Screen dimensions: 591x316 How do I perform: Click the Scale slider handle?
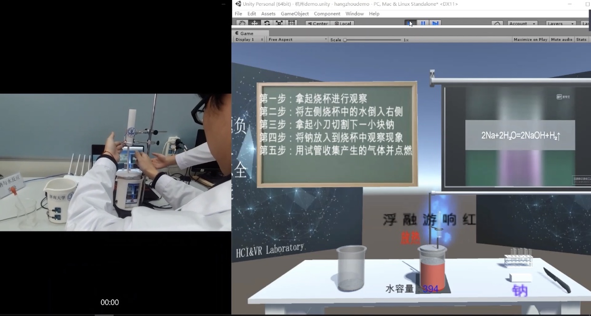point(345,40)
